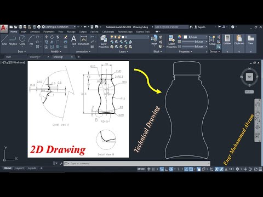Click the Offset tool icon
The image size is (263, 197).
pos(66,47)
